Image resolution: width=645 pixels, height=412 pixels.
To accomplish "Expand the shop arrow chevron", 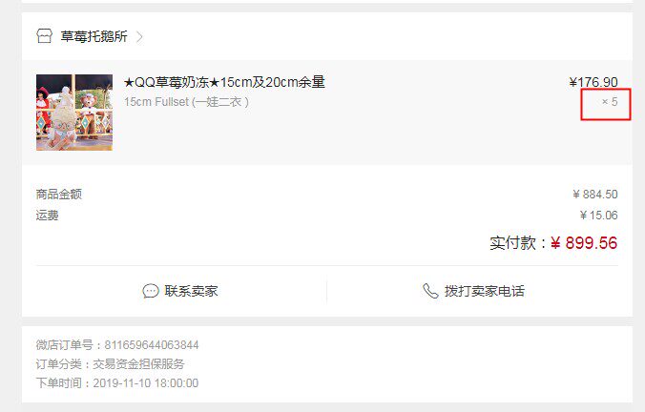I will (x=139, y=37).
